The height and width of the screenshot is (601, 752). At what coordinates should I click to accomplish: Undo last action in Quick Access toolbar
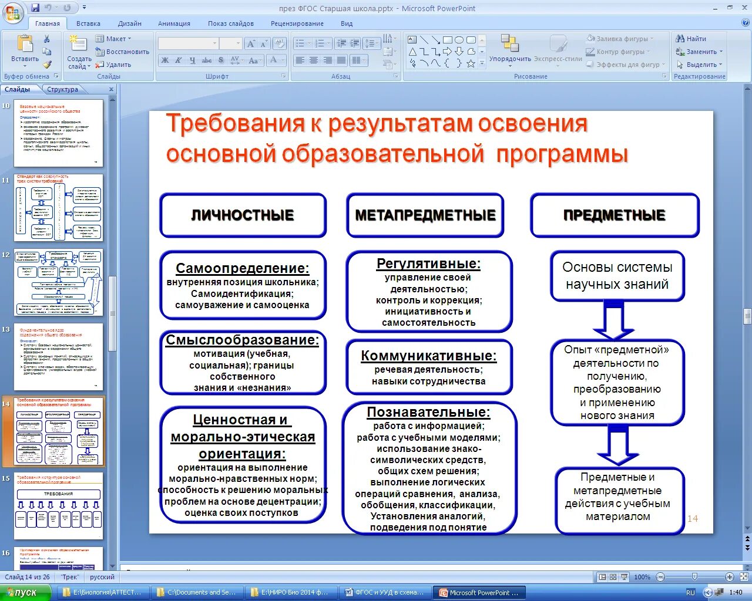pos(48,8)
